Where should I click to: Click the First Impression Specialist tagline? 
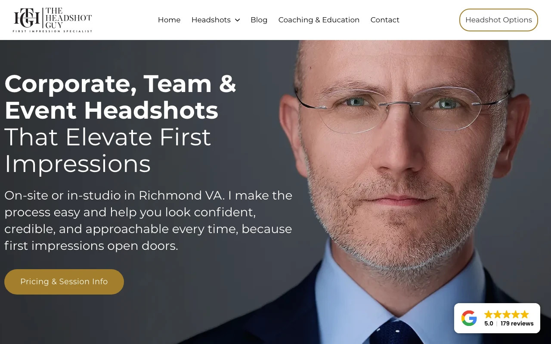(x=53, y=31)
